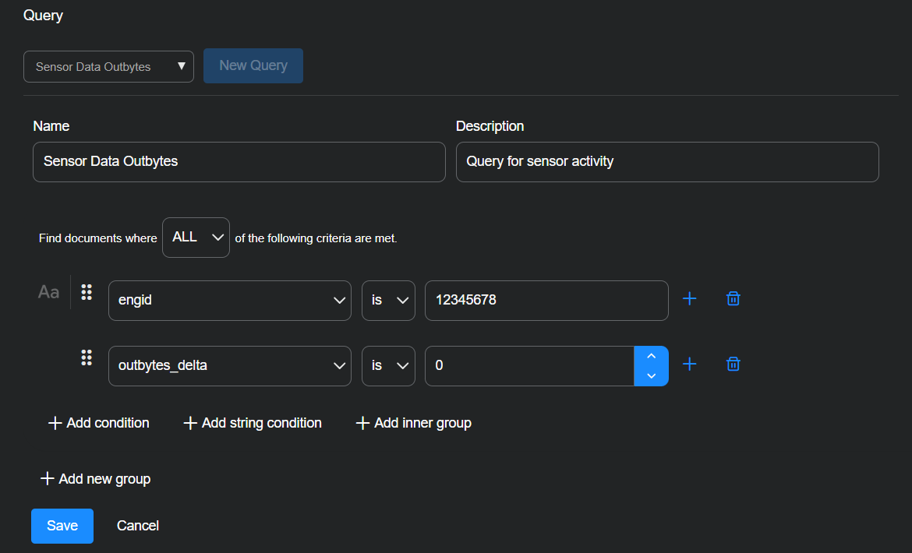Toggle the Aa case sensitivity icon
912x553 pixels.
point(48,292)
